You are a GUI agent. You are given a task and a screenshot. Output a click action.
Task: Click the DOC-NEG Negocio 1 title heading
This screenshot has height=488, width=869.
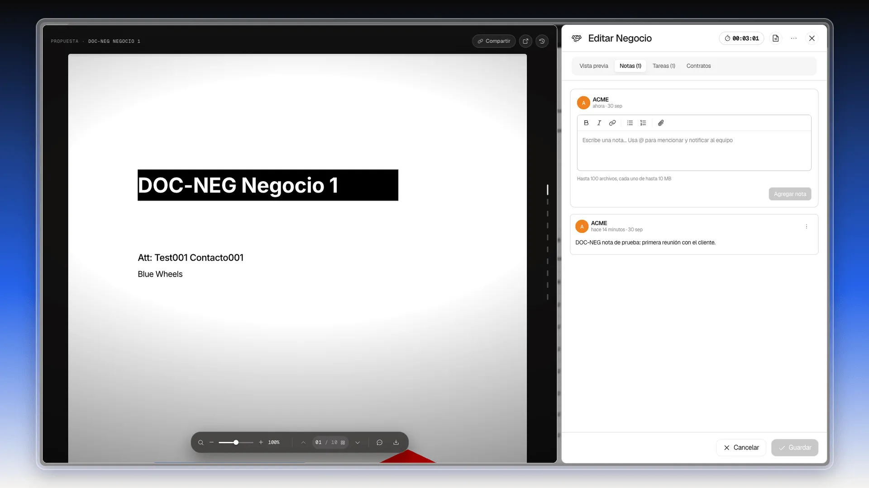tap(268, 185)
